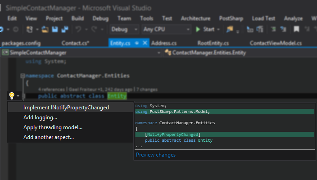Open the New Project dropdown arrow

(x=37, y=30)
